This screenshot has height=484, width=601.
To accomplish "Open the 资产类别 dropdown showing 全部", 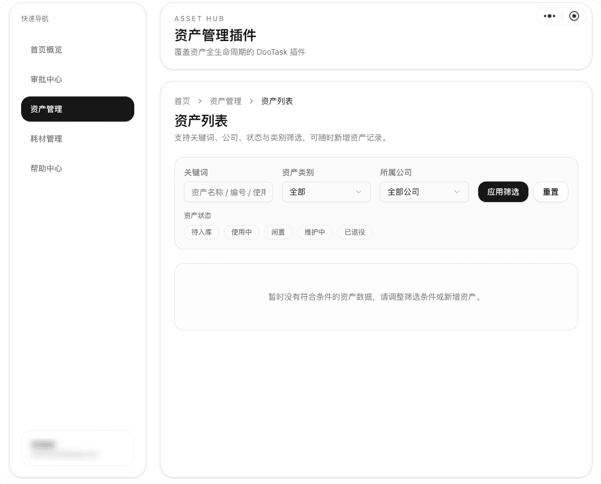I will (x=326, y=192).
